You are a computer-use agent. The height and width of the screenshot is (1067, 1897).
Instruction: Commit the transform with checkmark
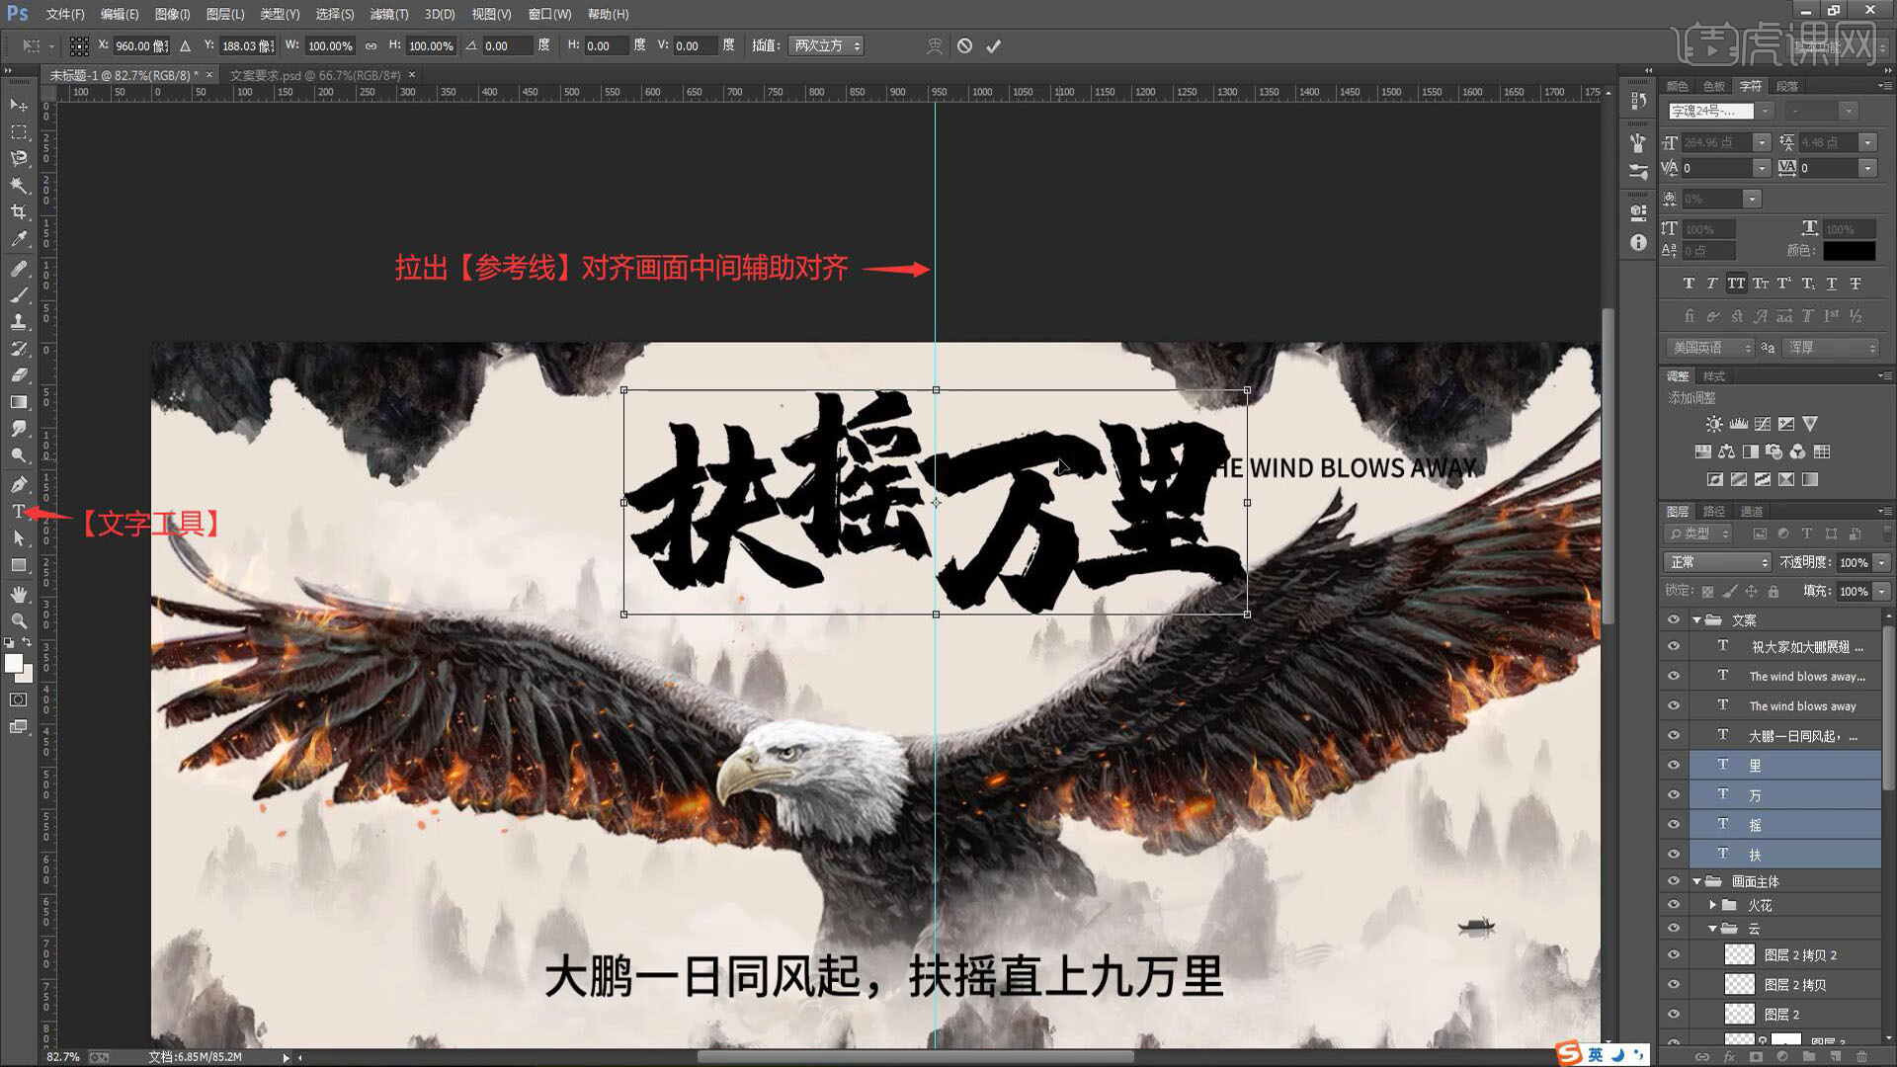993,45
